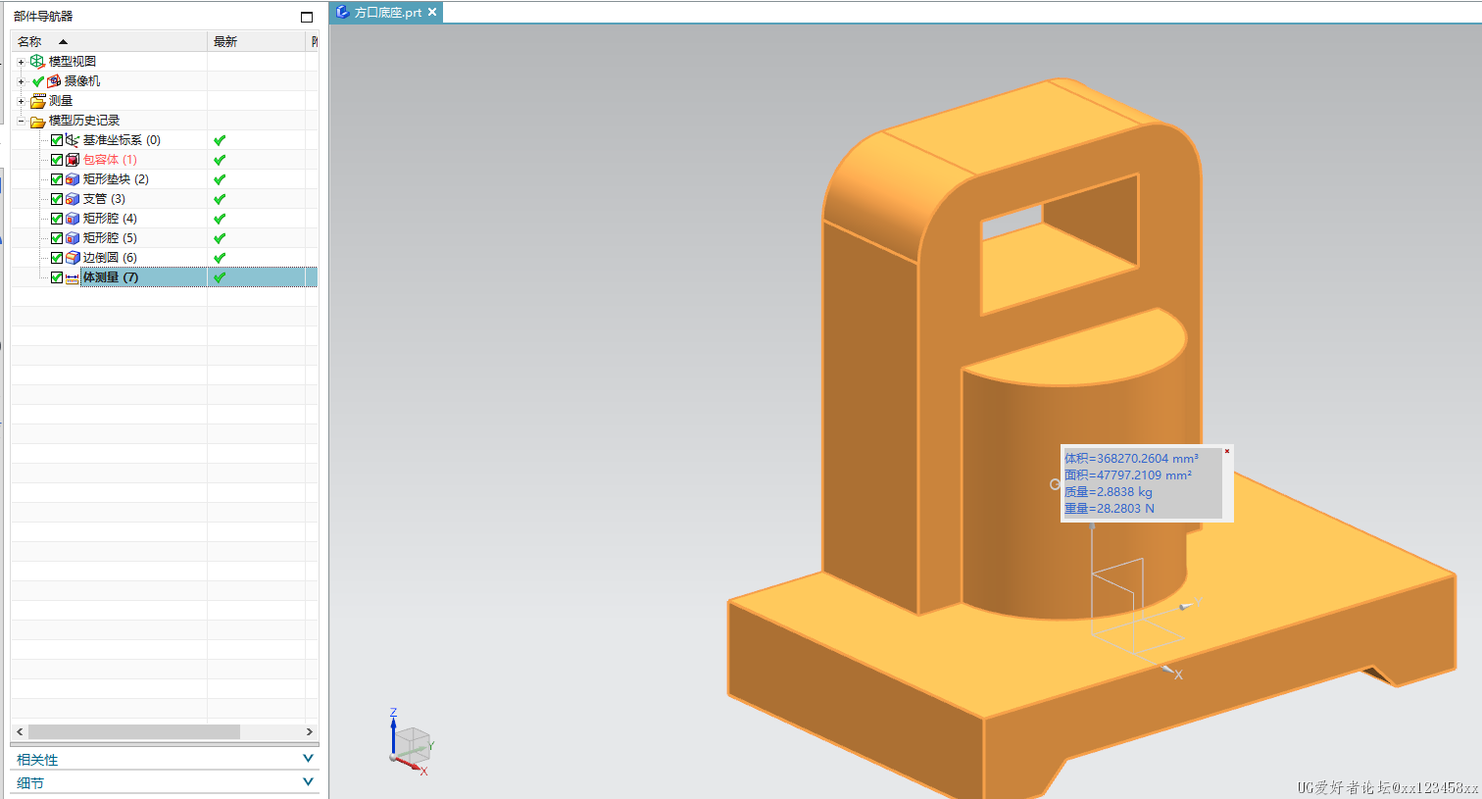
Task: Toggle the 矩形垫块 (2) checkbox
Action: tap(57, 179)
